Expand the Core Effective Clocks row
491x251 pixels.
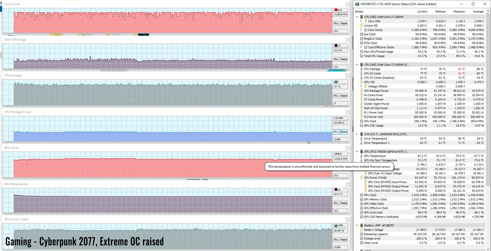click(361, 47)
